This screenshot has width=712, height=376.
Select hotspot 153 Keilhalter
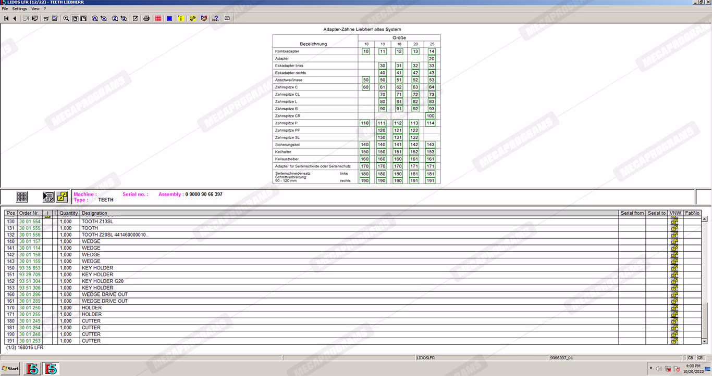[431, 152]
